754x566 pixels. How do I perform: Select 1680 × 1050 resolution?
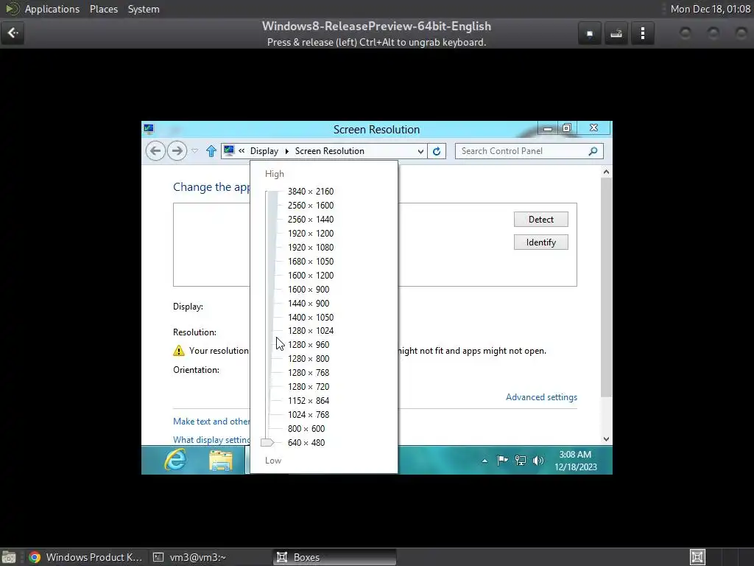311,262
